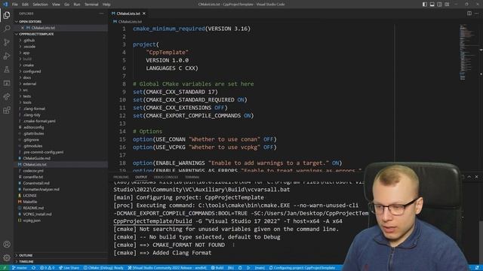The width and height of the screenshot is (483, 271).
Task: Open the File menu
Action: [15, 5]
